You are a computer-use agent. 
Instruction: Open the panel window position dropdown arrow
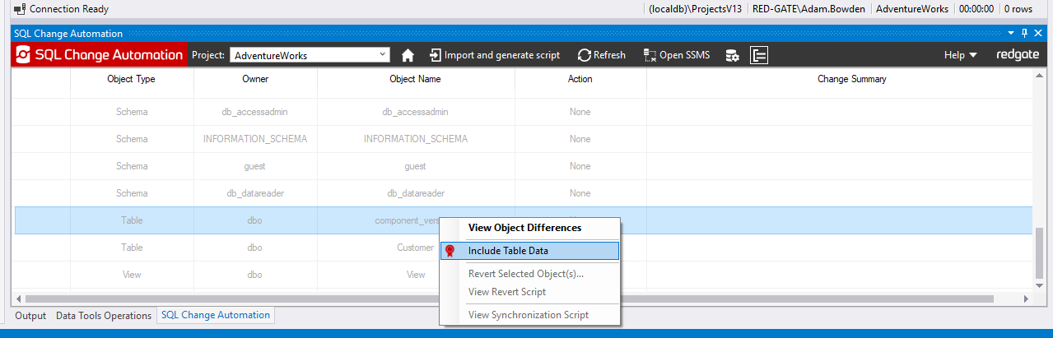pyautogui.click(x=1012, y=34)
